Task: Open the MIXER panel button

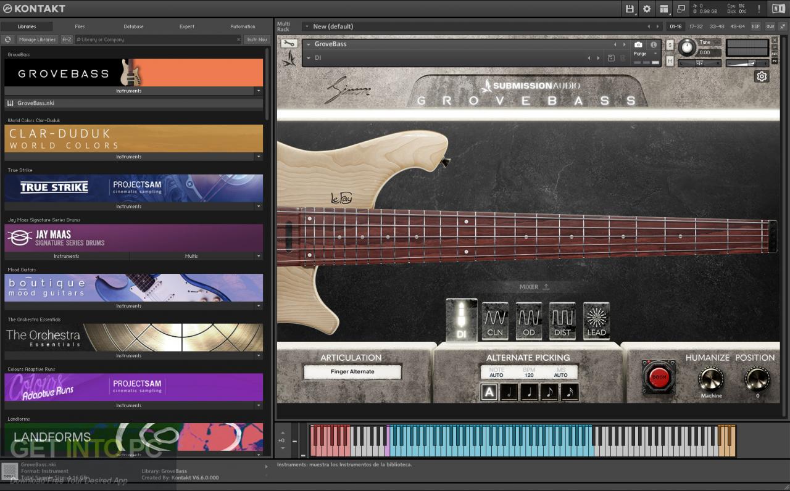Action: [534, 287]
